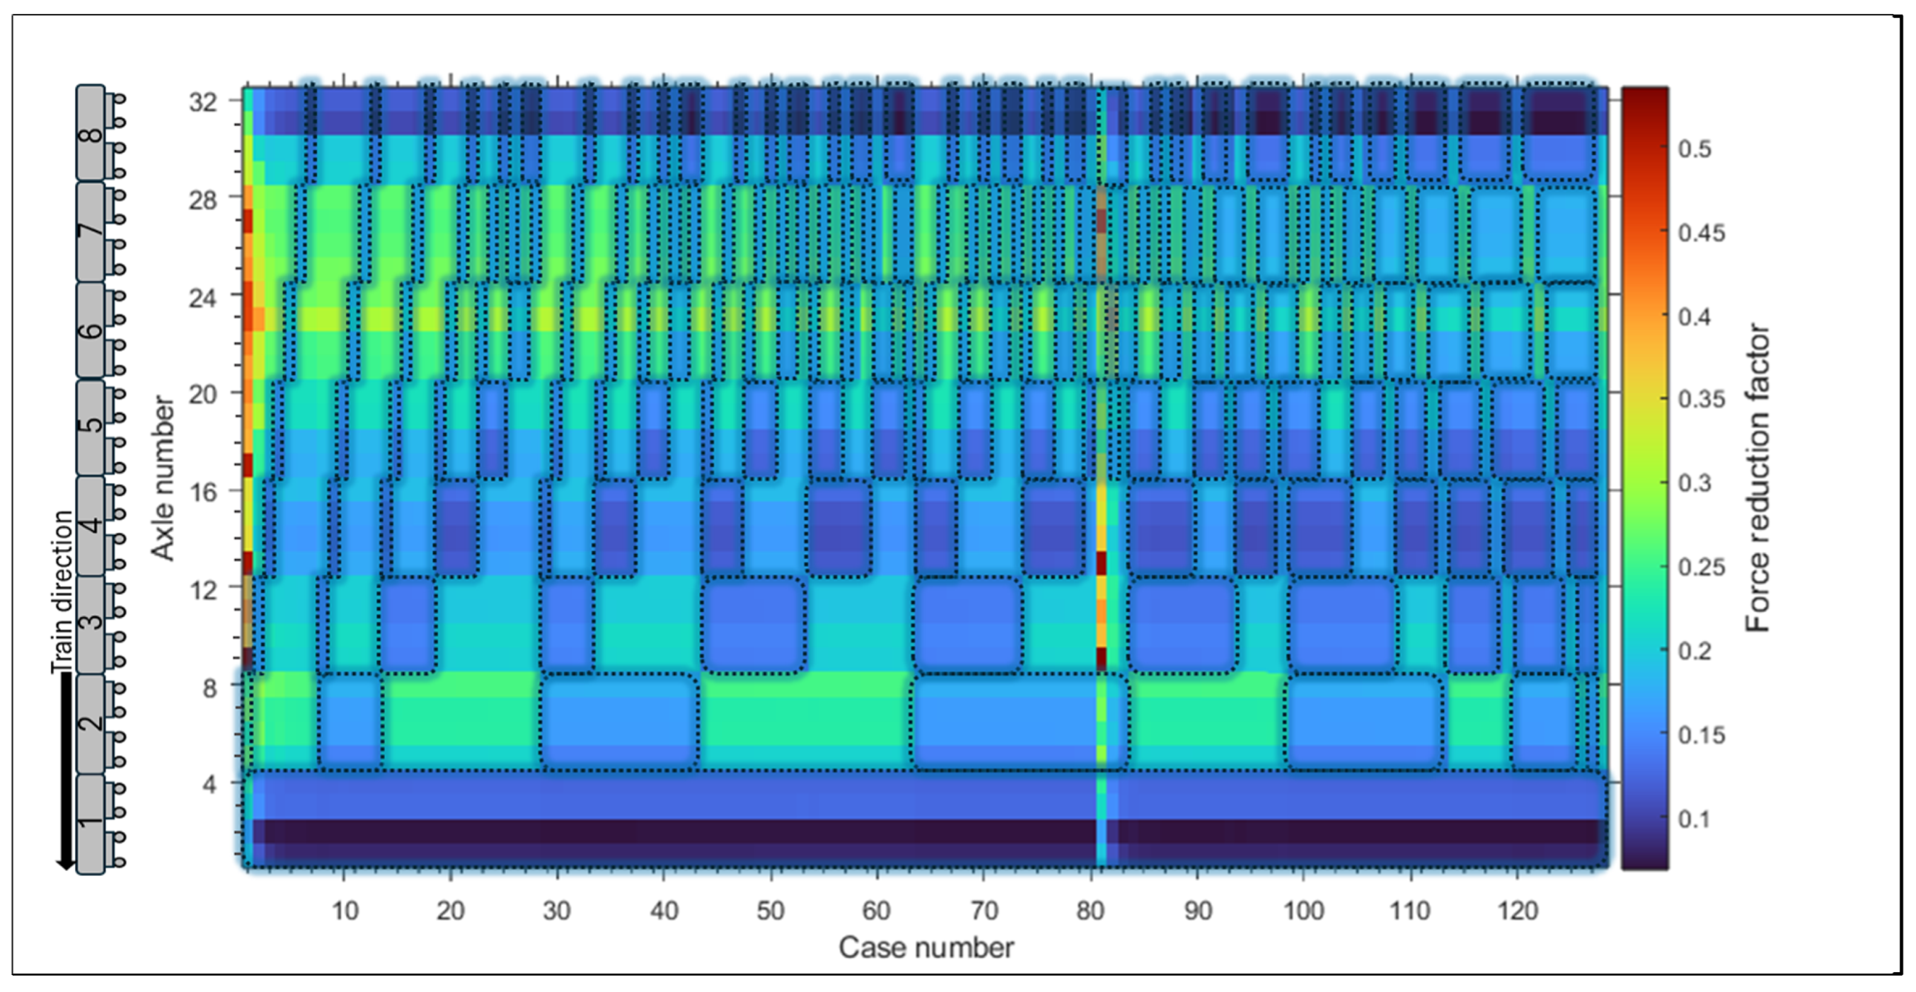The image size is (1916, 992).
Task: Click the 'Force reduction factor' colorbar label
Action: [x=1757, y=478]
